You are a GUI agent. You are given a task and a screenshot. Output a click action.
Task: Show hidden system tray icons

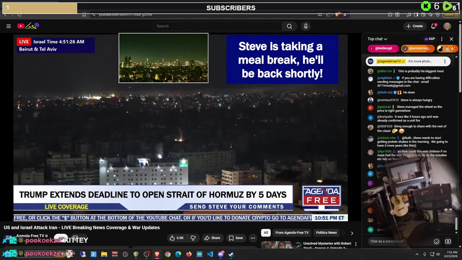tap(417, 254)
